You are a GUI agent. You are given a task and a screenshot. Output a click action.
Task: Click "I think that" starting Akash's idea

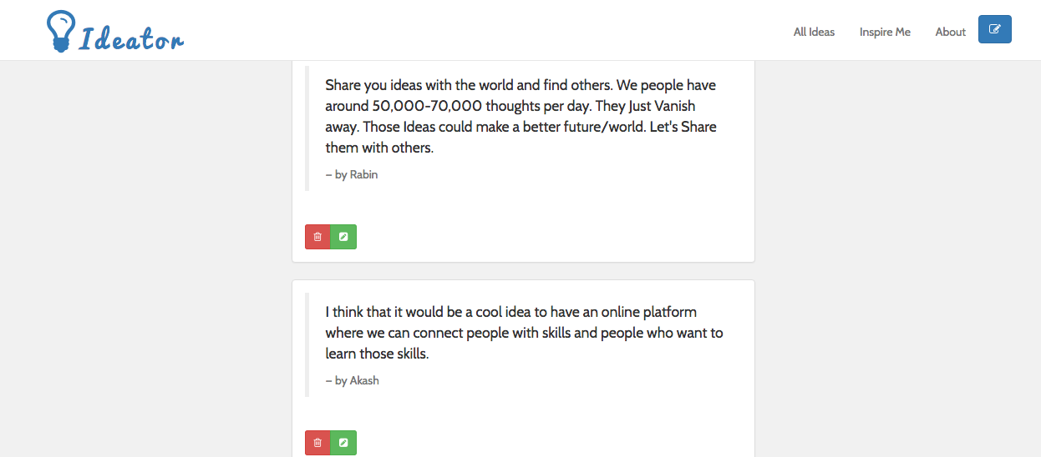click(x=358, y=312)
